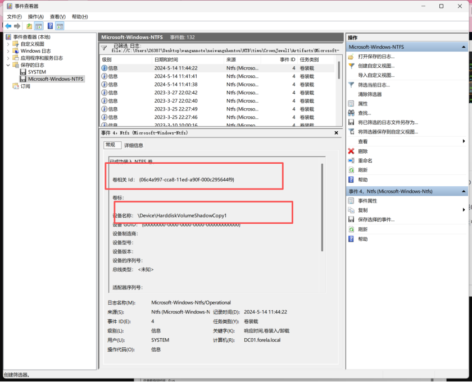
Task: Click 清除筛选器 action
Action: pyautogui.click(x=370, y=94)
